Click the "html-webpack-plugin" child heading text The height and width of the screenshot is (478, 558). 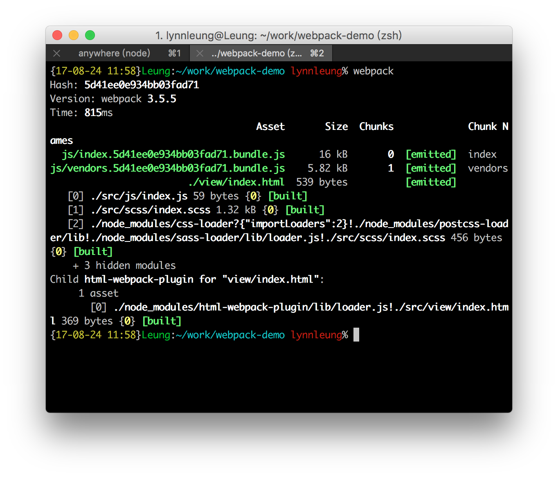(x=139, y=279)
